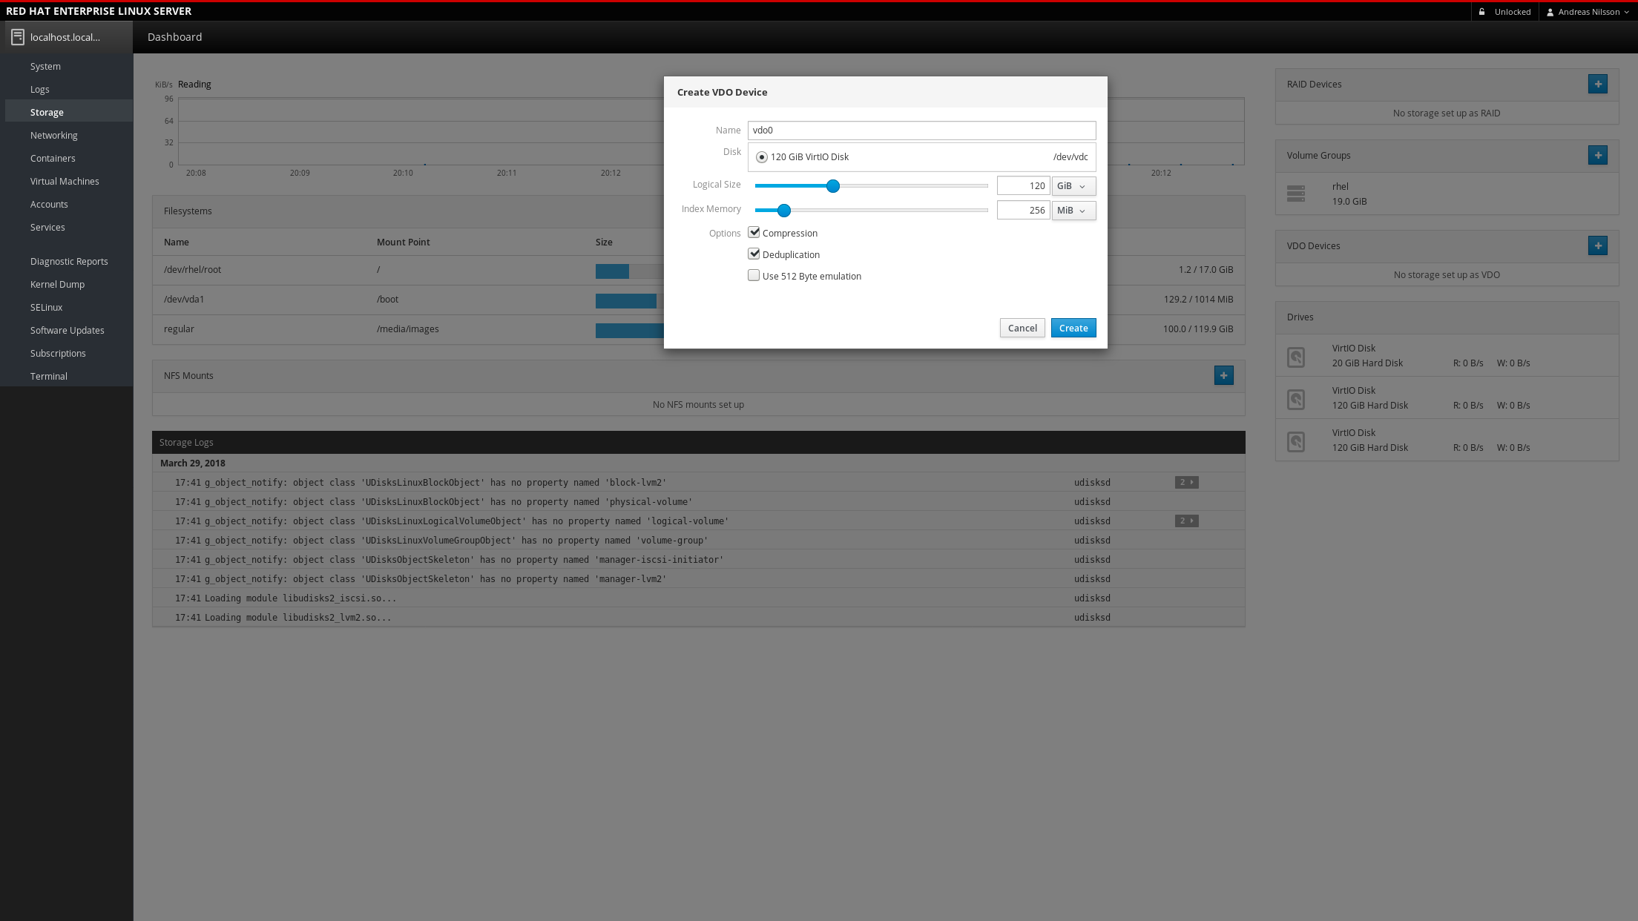This screenshot has height=921, width=1638.
Task: Click the plus icon for RAID Devices
Action: click(1597, 84)
